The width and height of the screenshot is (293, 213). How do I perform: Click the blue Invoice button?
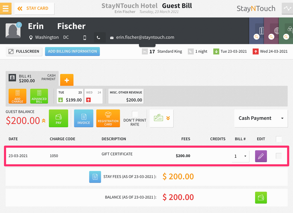(84, 118)
